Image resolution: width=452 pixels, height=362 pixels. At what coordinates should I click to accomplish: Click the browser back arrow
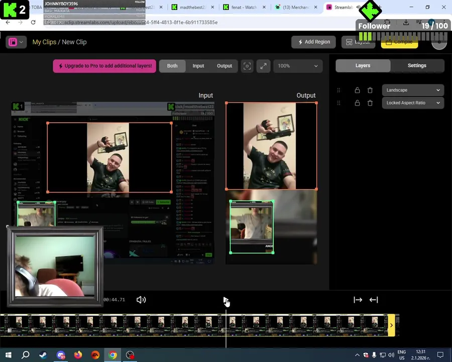(x=8, y=22)
